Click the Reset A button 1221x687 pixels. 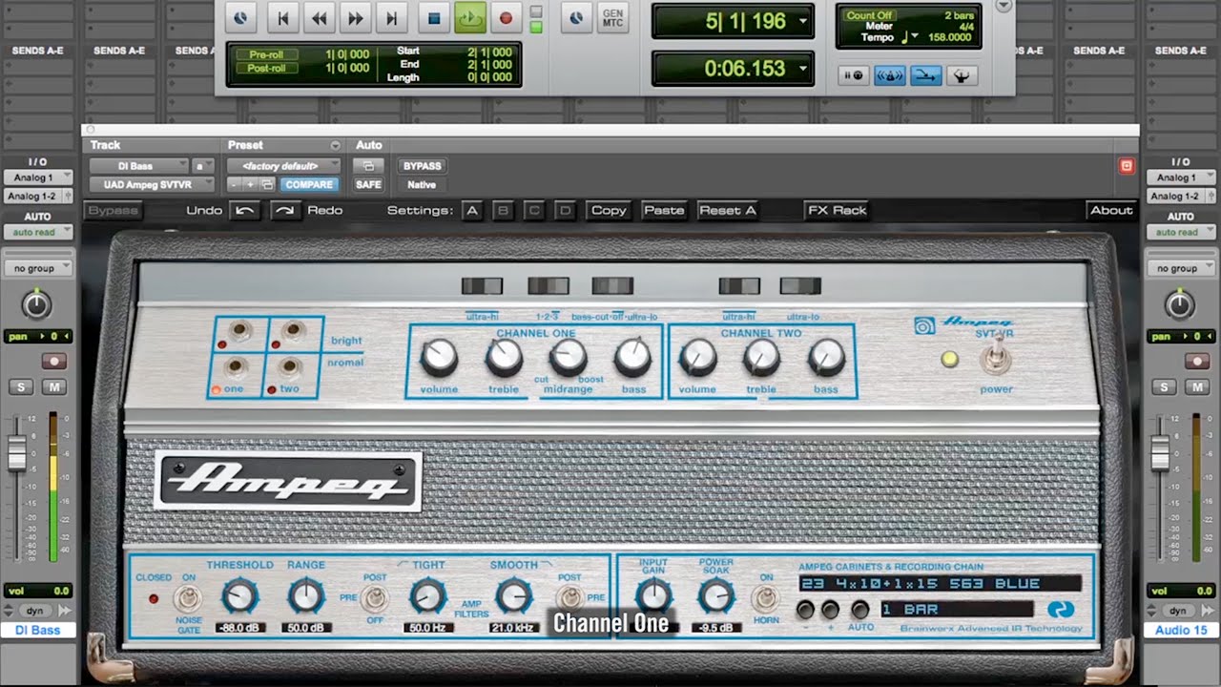728,210
